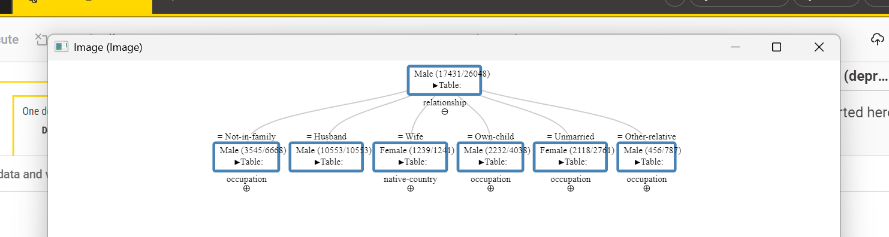Minimize the Image window

pos(735,47)
